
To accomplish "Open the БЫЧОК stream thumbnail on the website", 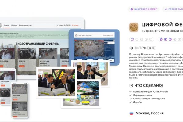I will coord(27,54).
